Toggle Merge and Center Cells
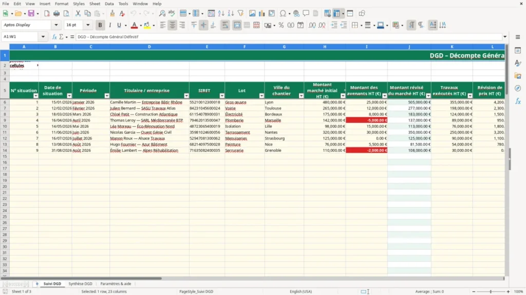Viewport: 526px width, 295px height. point(237,25)
